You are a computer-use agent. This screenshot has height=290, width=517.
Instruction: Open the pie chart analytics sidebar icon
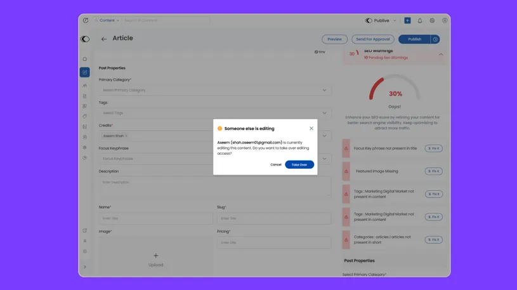(x=85, y=158)
